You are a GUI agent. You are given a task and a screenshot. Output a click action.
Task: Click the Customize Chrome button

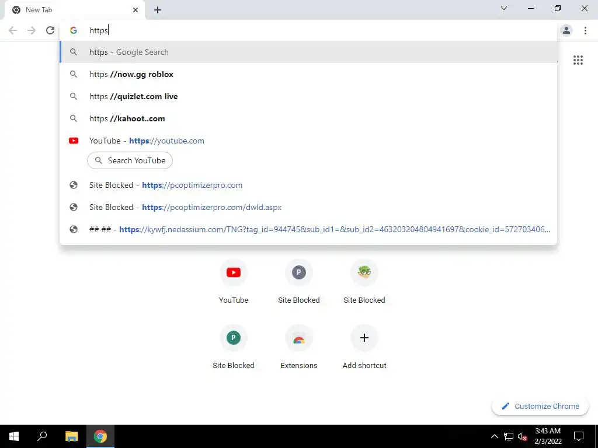pos(540,407)
